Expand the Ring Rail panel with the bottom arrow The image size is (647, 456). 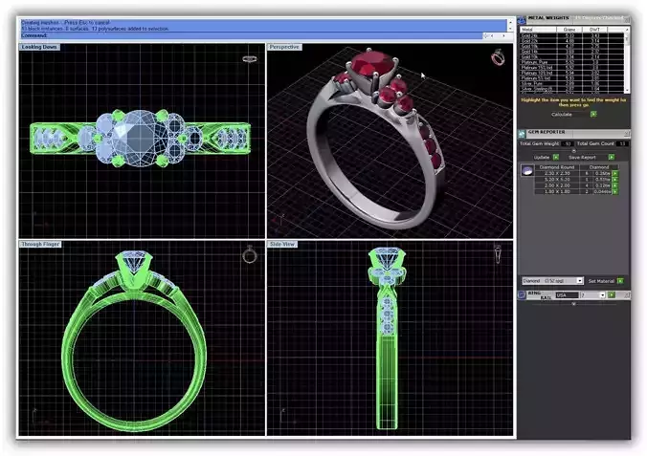(574, 304)
